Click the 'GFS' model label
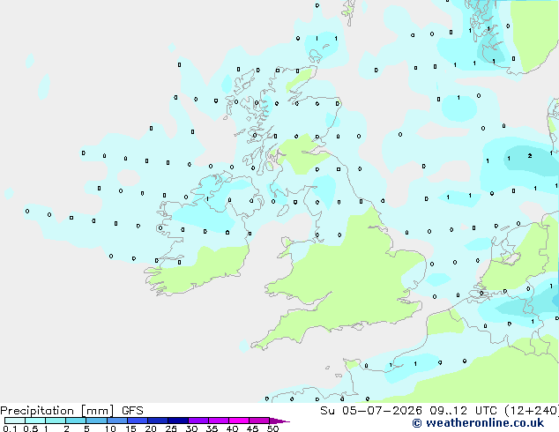This screenshot has height=432, width=559. 132,411
